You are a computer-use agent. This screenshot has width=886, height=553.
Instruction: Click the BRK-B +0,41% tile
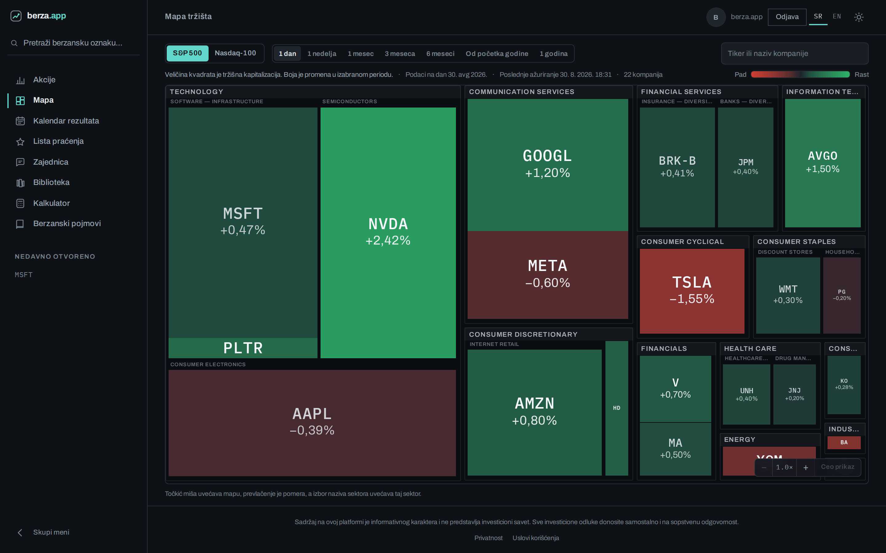[677, 167]
